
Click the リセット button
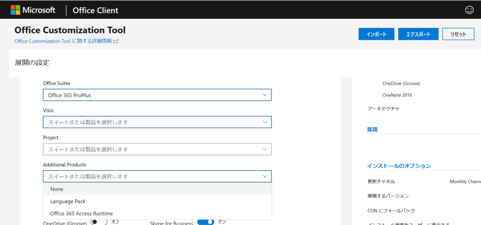tap(458, 34)
